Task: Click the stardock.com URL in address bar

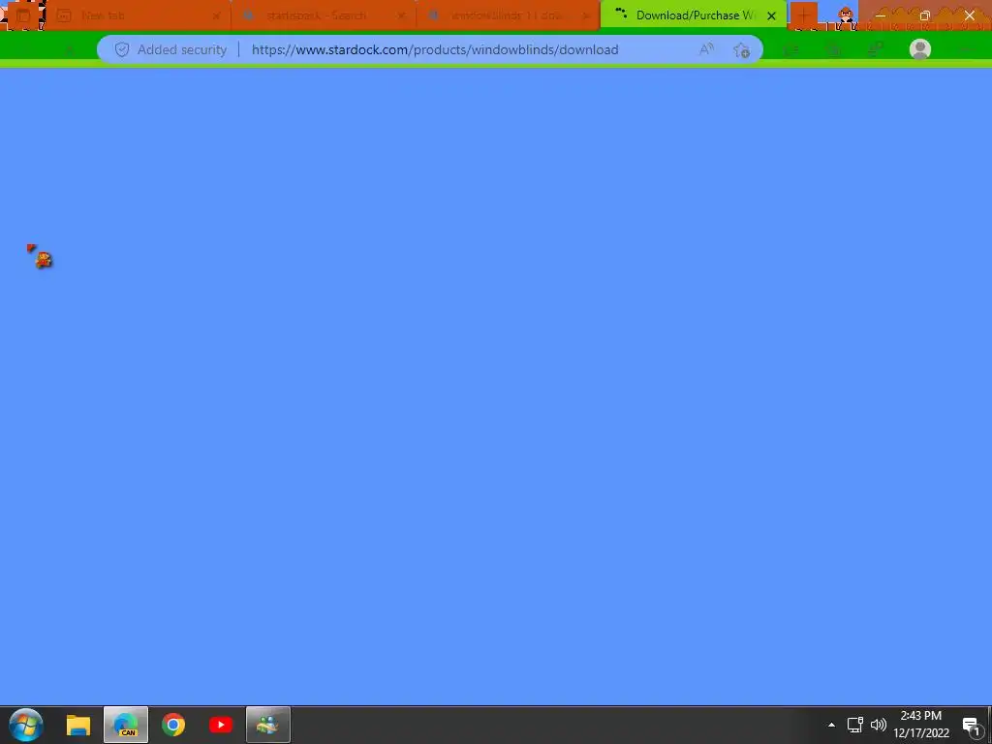Action: [x=435, y=49]
